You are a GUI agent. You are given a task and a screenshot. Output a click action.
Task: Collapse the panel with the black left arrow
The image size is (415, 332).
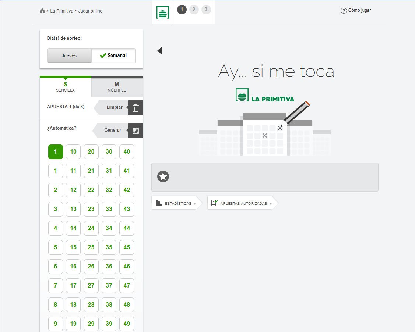tap(159, 50)
